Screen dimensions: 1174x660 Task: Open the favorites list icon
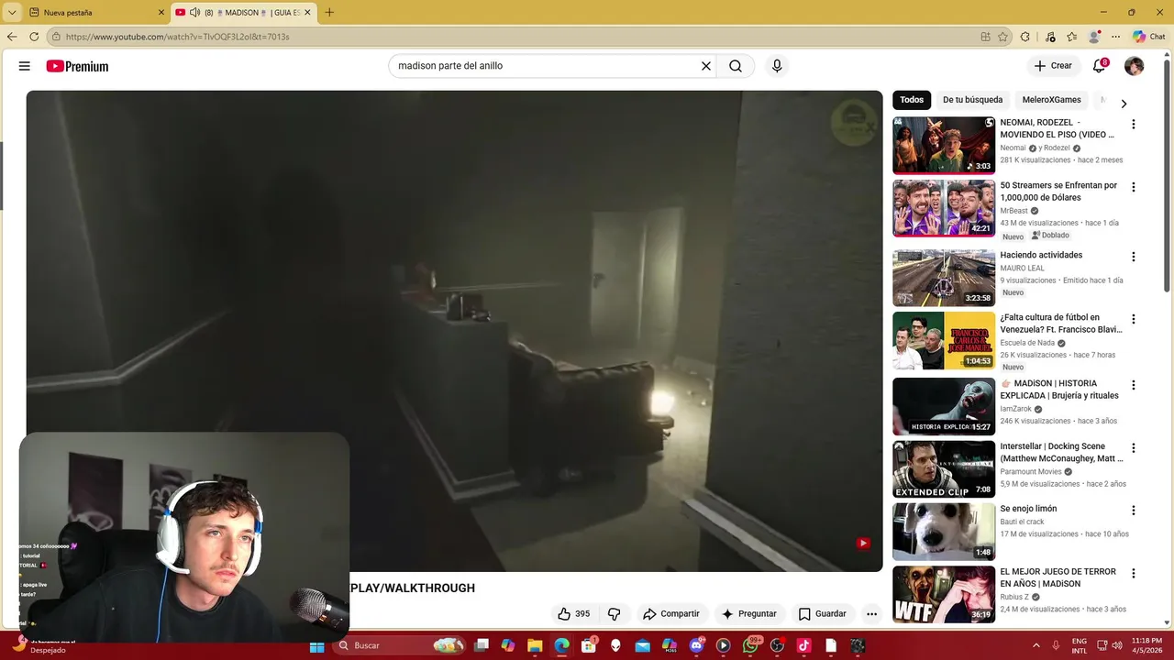1071,37
